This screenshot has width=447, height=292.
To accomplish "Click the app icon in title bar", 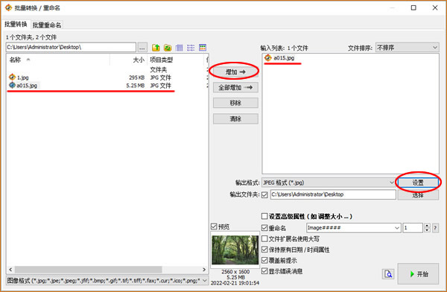I will [8, 7].
